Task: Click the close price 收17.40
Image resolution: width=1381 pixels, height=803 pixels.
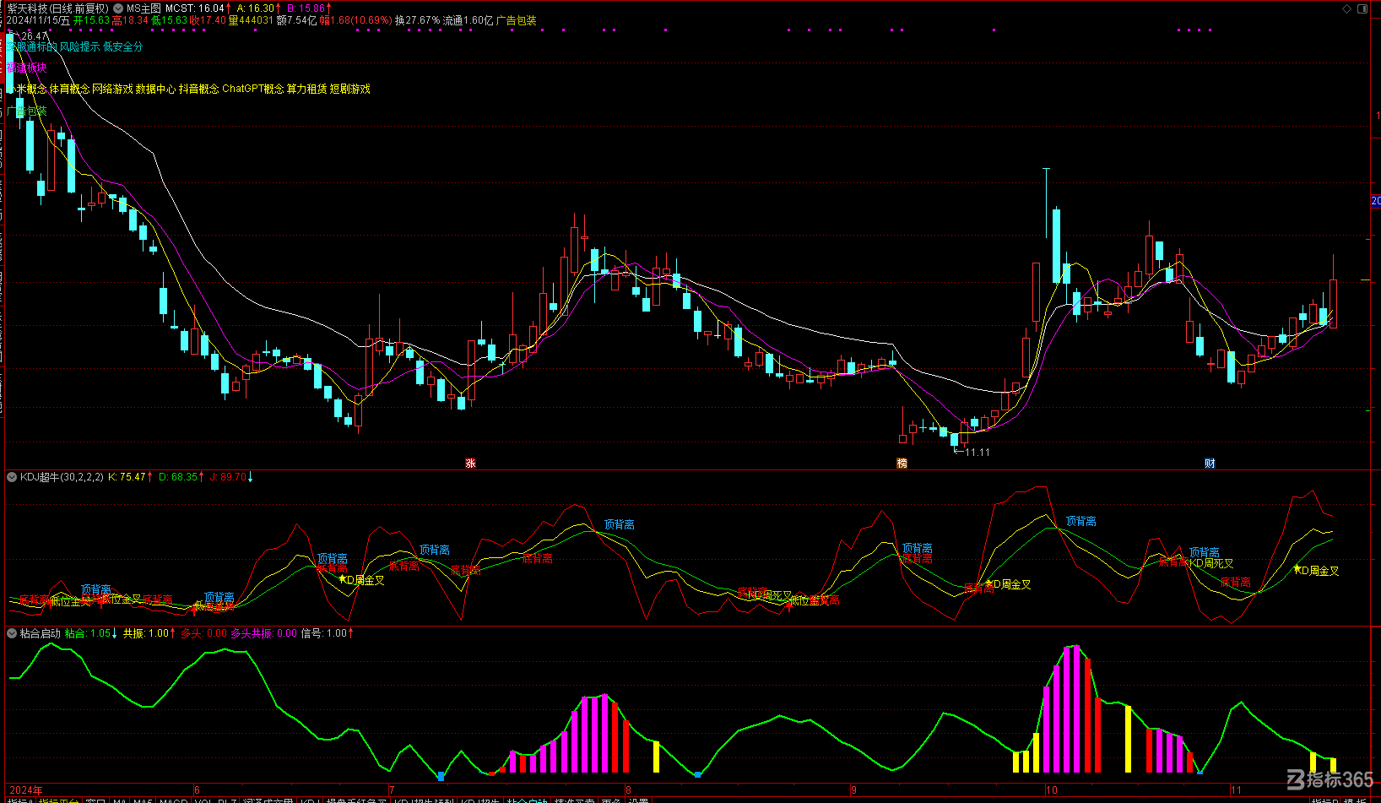Action: click(x=208, y=20)
